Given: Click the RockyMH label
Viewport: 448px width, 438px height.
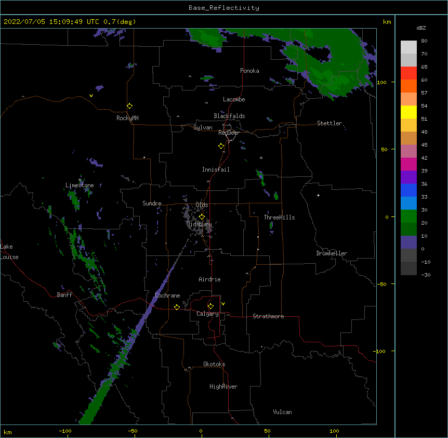Looking at the screenshot, I should pyautogui.click(x=127, y=118).
